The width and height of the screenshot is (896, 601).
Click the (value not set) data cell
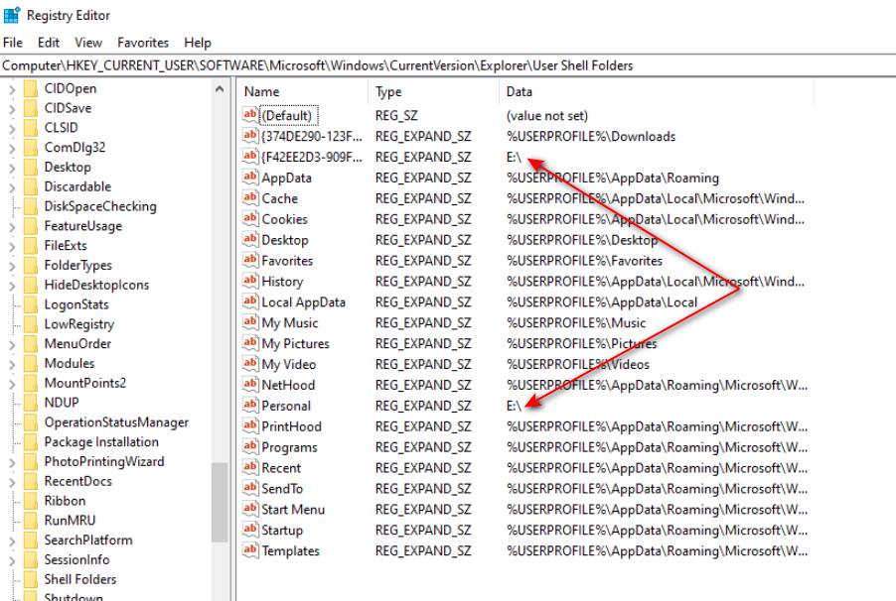click(547, 116)
